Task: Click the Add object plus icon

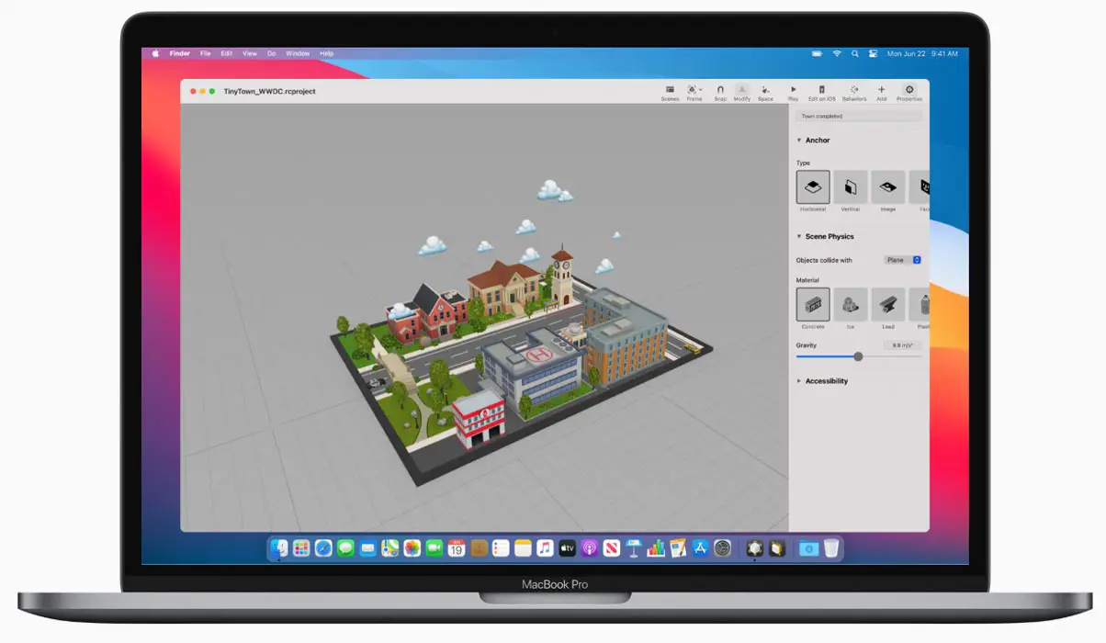Action: 882,92
